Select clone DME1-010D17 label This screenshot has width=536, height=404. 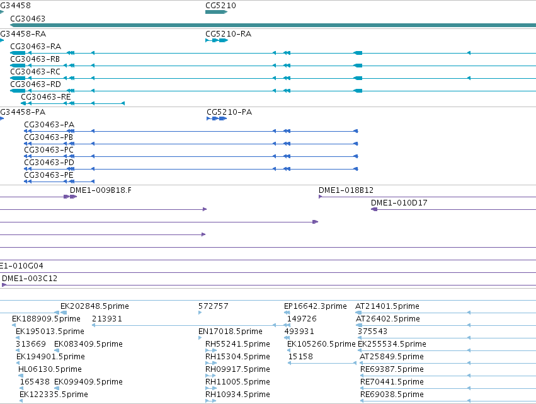click(x=399, y=203)
